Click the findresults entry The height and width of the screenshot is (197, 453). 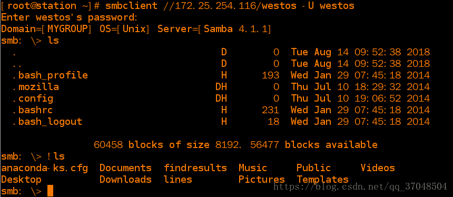[195, 168]
